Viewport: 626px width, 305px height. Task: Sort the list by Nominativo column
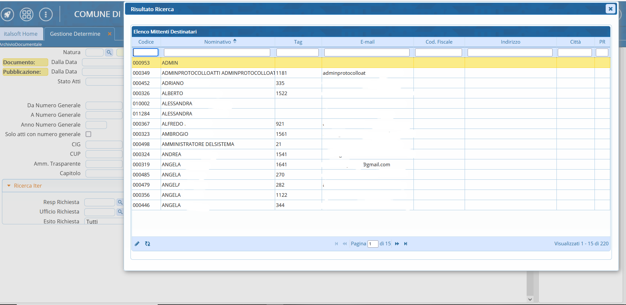[x=218, y=42]
